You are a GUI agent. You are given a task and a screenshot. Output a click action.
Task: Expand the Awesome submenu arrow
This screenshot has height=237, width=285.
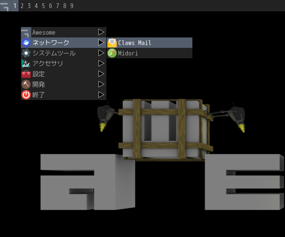pos(101,32)
